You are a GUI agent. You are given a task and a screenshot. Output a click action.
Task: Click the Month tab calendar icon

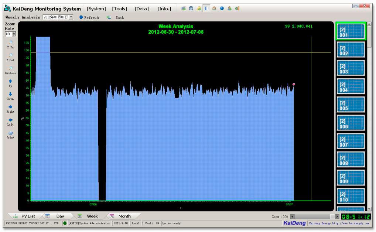click(112, 216)
